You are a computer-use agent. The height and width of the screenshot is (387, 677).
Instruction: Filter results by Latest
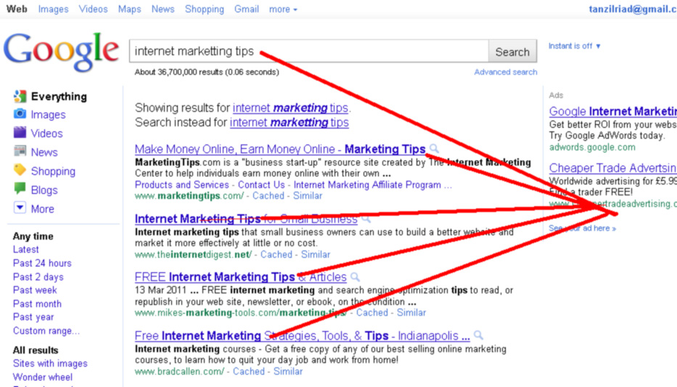tap(26, 249)
